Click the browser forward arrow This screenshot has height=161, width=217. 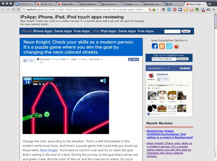tap(8, 9)
